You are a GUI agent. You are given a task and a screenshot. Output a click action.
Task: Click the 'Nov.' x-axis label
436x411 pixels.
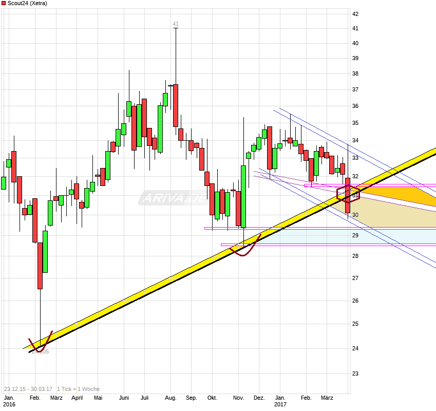(x=238, y=398)
